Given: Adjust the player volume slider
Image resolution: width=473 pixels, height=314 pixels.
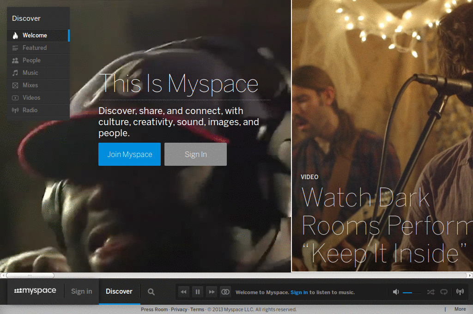Looking at the screenshot, I should coord(412,292).
